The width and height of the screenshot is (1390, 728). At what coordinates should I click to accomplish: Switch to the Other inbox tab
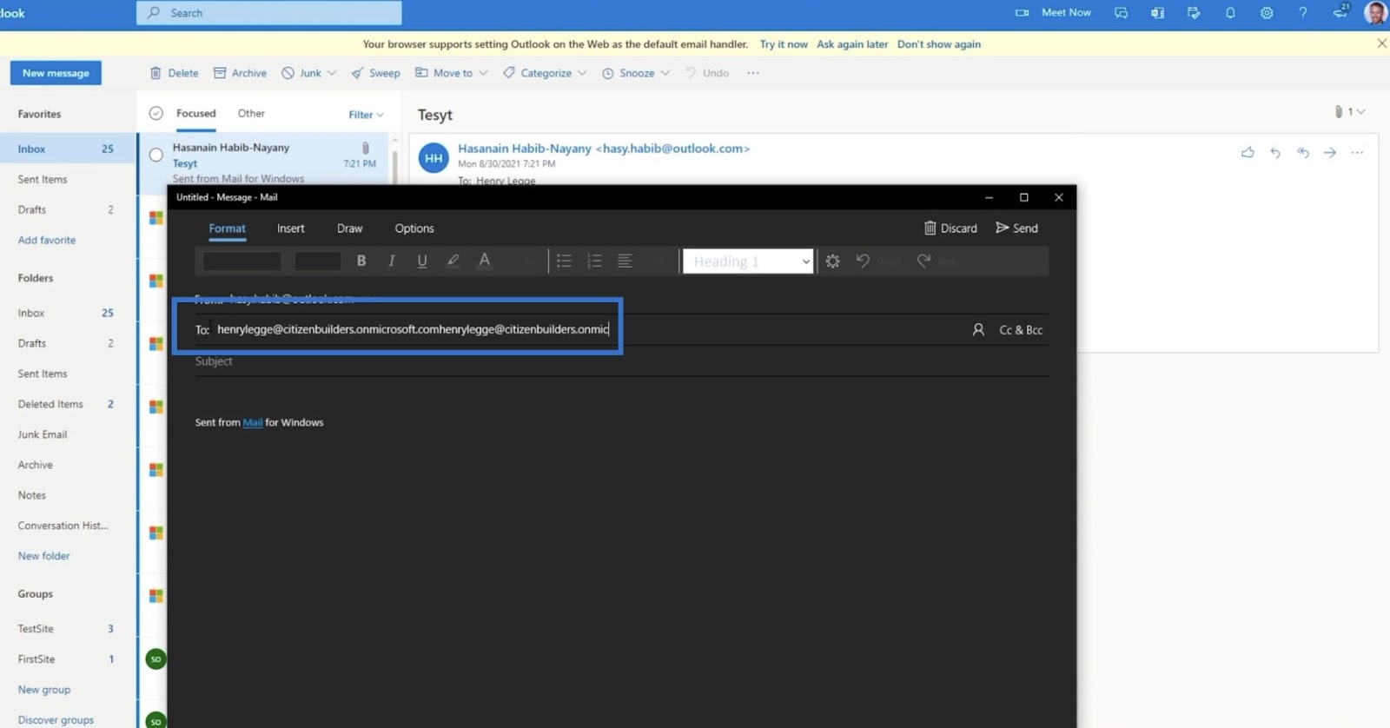point(251,113)
